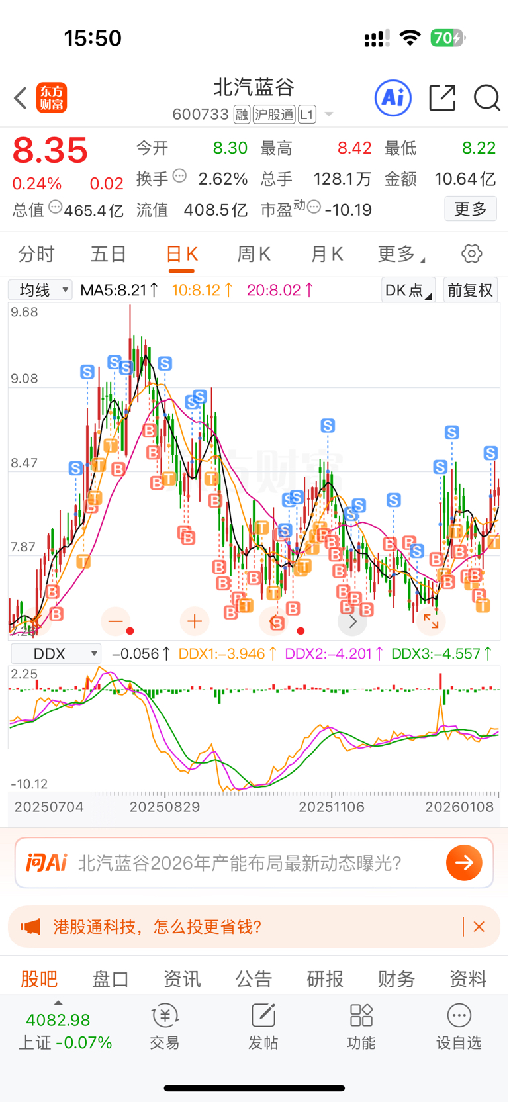Toggle 前复权 price adjustment

470,290
